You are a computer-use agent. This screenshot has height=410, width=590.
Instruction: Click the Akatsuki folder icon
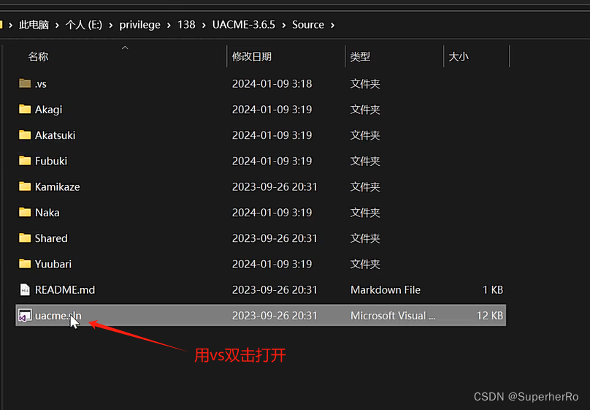25,134
